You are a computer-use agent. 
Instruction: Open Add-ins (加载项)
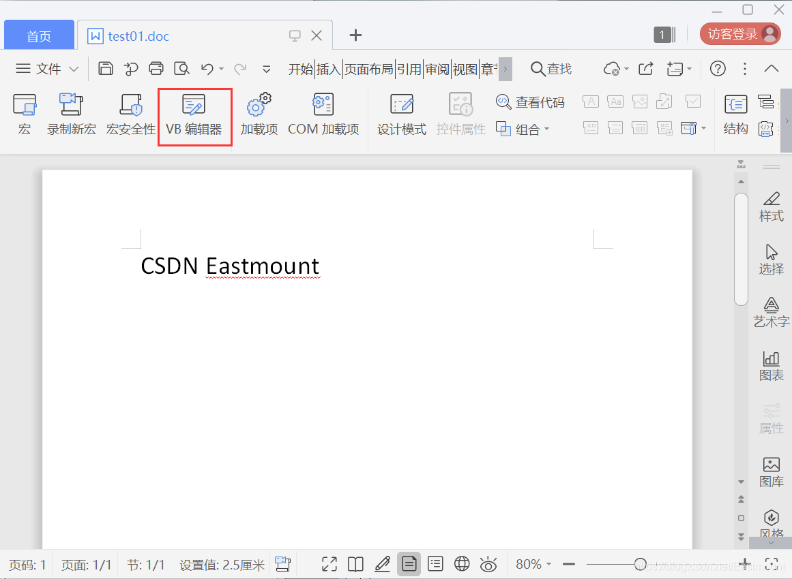click(259, 115)
